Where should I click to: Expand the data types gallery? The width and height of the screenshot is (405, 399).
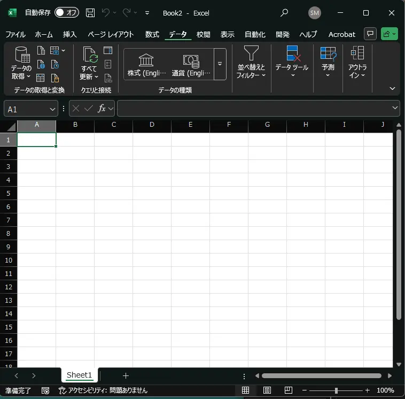point(220,64)
